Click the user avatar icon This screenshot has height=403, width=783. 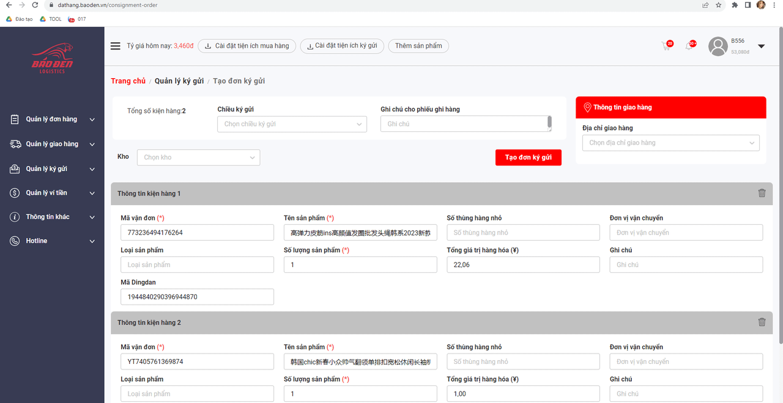(x=718, y=46)
